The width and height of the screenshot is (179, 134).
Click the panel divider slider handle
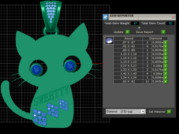click(139, 28)
